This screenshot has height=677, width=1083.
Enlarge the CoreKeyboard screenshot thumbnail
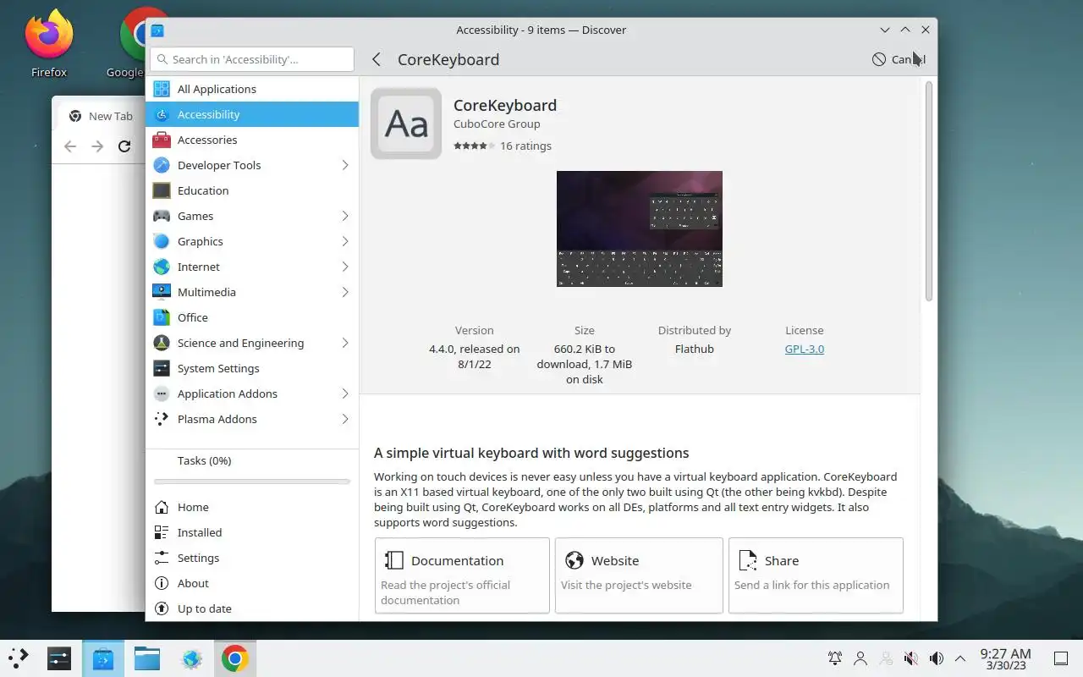point(640,228)
